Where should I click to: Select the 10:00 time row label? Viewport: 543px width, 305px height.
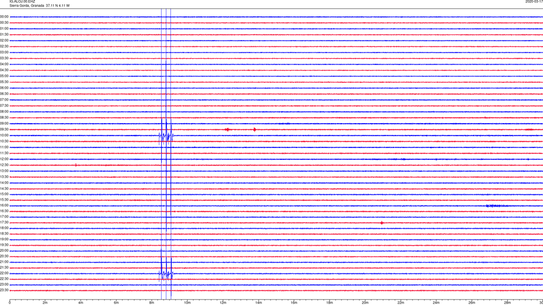click(x=4, y=135)
